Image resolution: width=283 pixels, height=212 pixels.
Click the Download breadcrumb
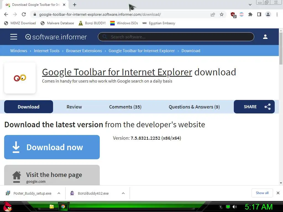191,51
